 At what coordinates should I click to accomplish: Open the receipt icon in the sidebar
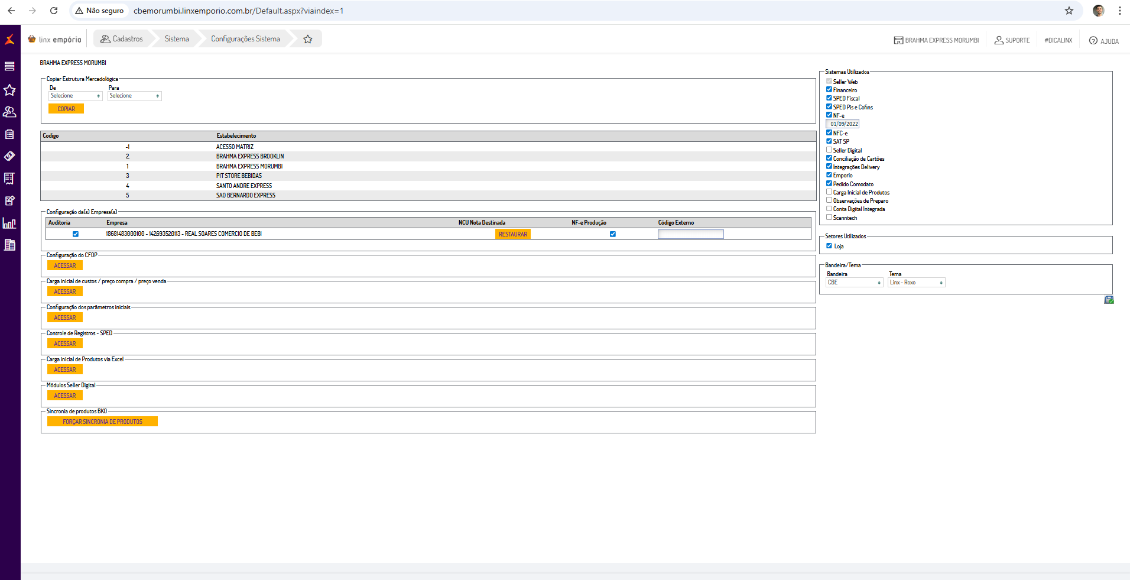(x=9, y=179)
